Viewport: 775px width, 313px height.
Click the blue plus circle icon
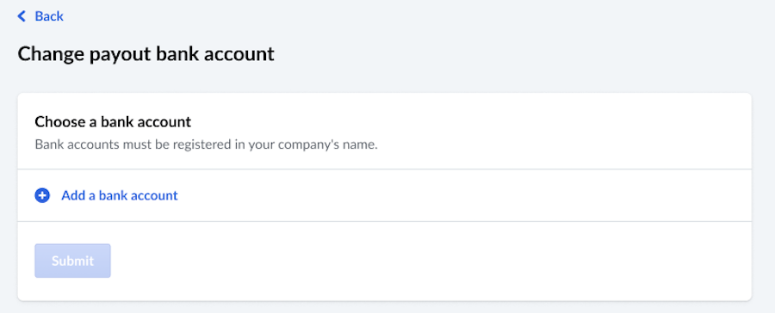[42, 195]
